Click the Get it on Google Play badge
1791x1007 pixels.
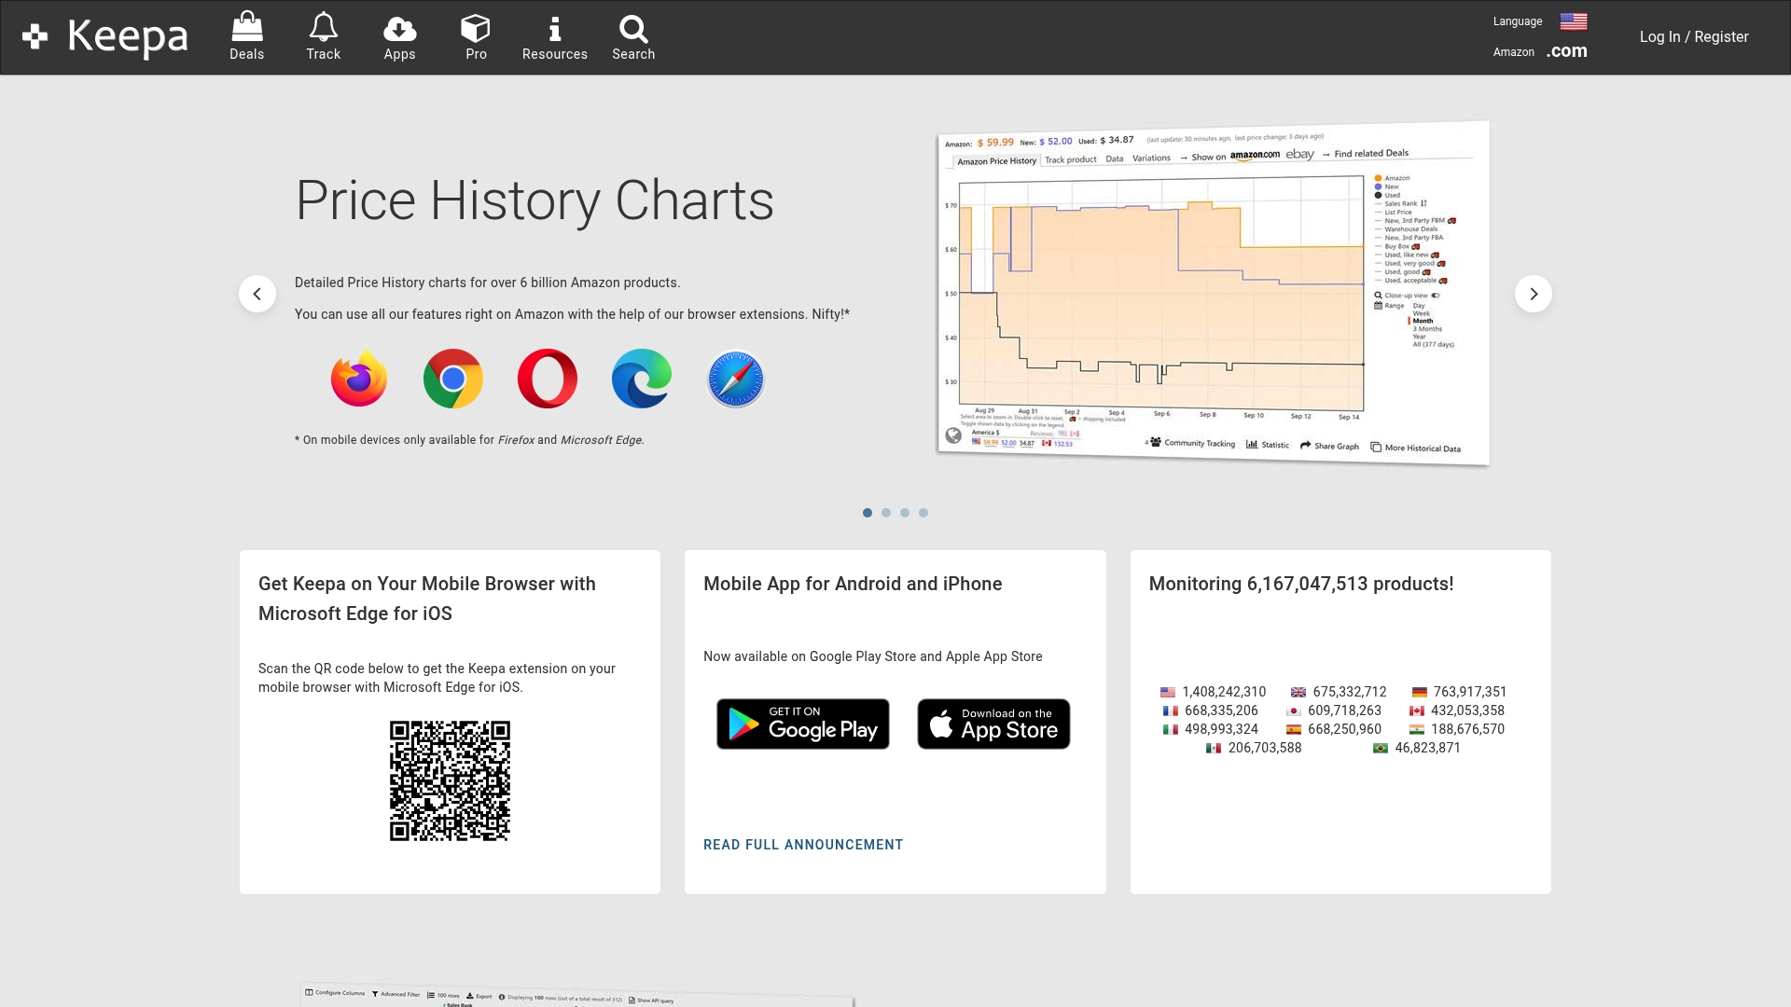pyautogui.click(x=802, y=724)
